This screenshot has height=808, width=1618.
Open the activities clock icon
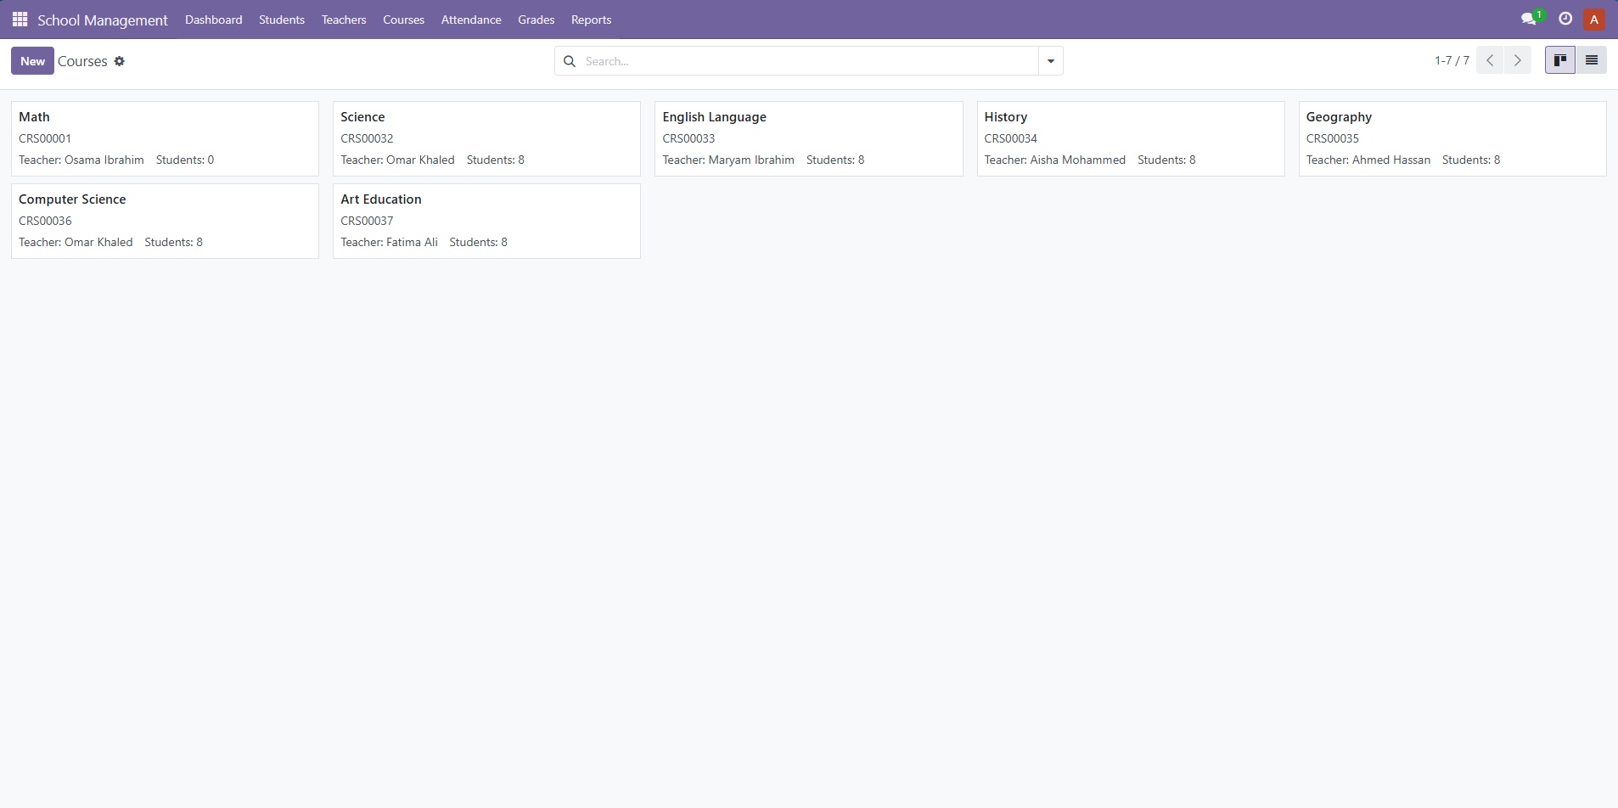[1565, 19]
